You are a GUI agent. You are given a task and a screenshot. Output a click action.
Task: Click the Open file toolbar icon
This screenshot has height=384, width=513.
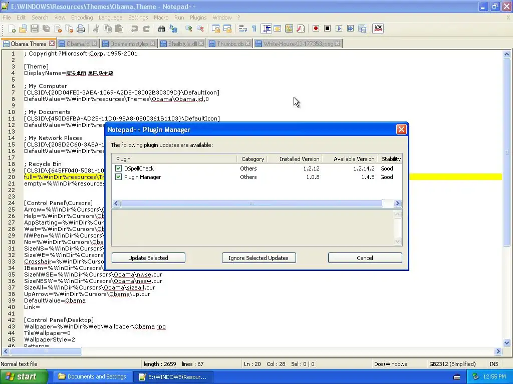tap(23, 28)
